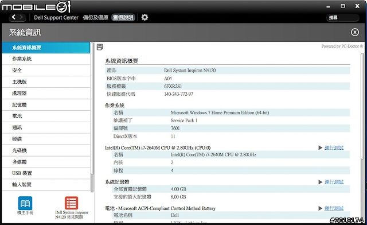Open Dell System Inspiron N4120 常見問題 list icon

(x=71, y=203)
